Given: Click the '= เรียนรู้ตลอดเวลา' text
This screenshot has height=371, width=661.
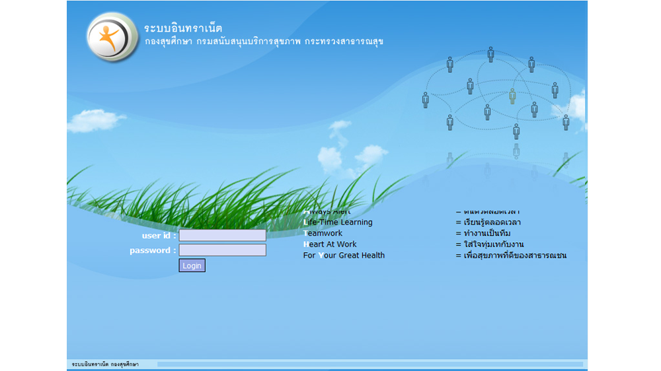Looking at the screenshot, I should pos(488,222).
